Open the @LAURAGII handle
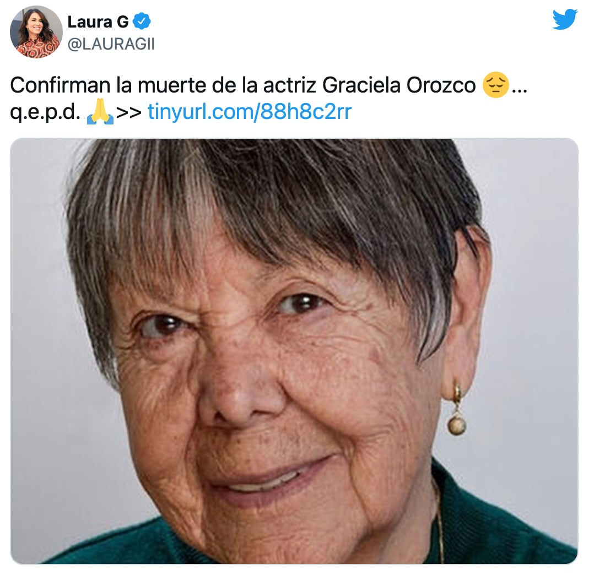This screenshot has height=575, width=594. coord(111,44)
